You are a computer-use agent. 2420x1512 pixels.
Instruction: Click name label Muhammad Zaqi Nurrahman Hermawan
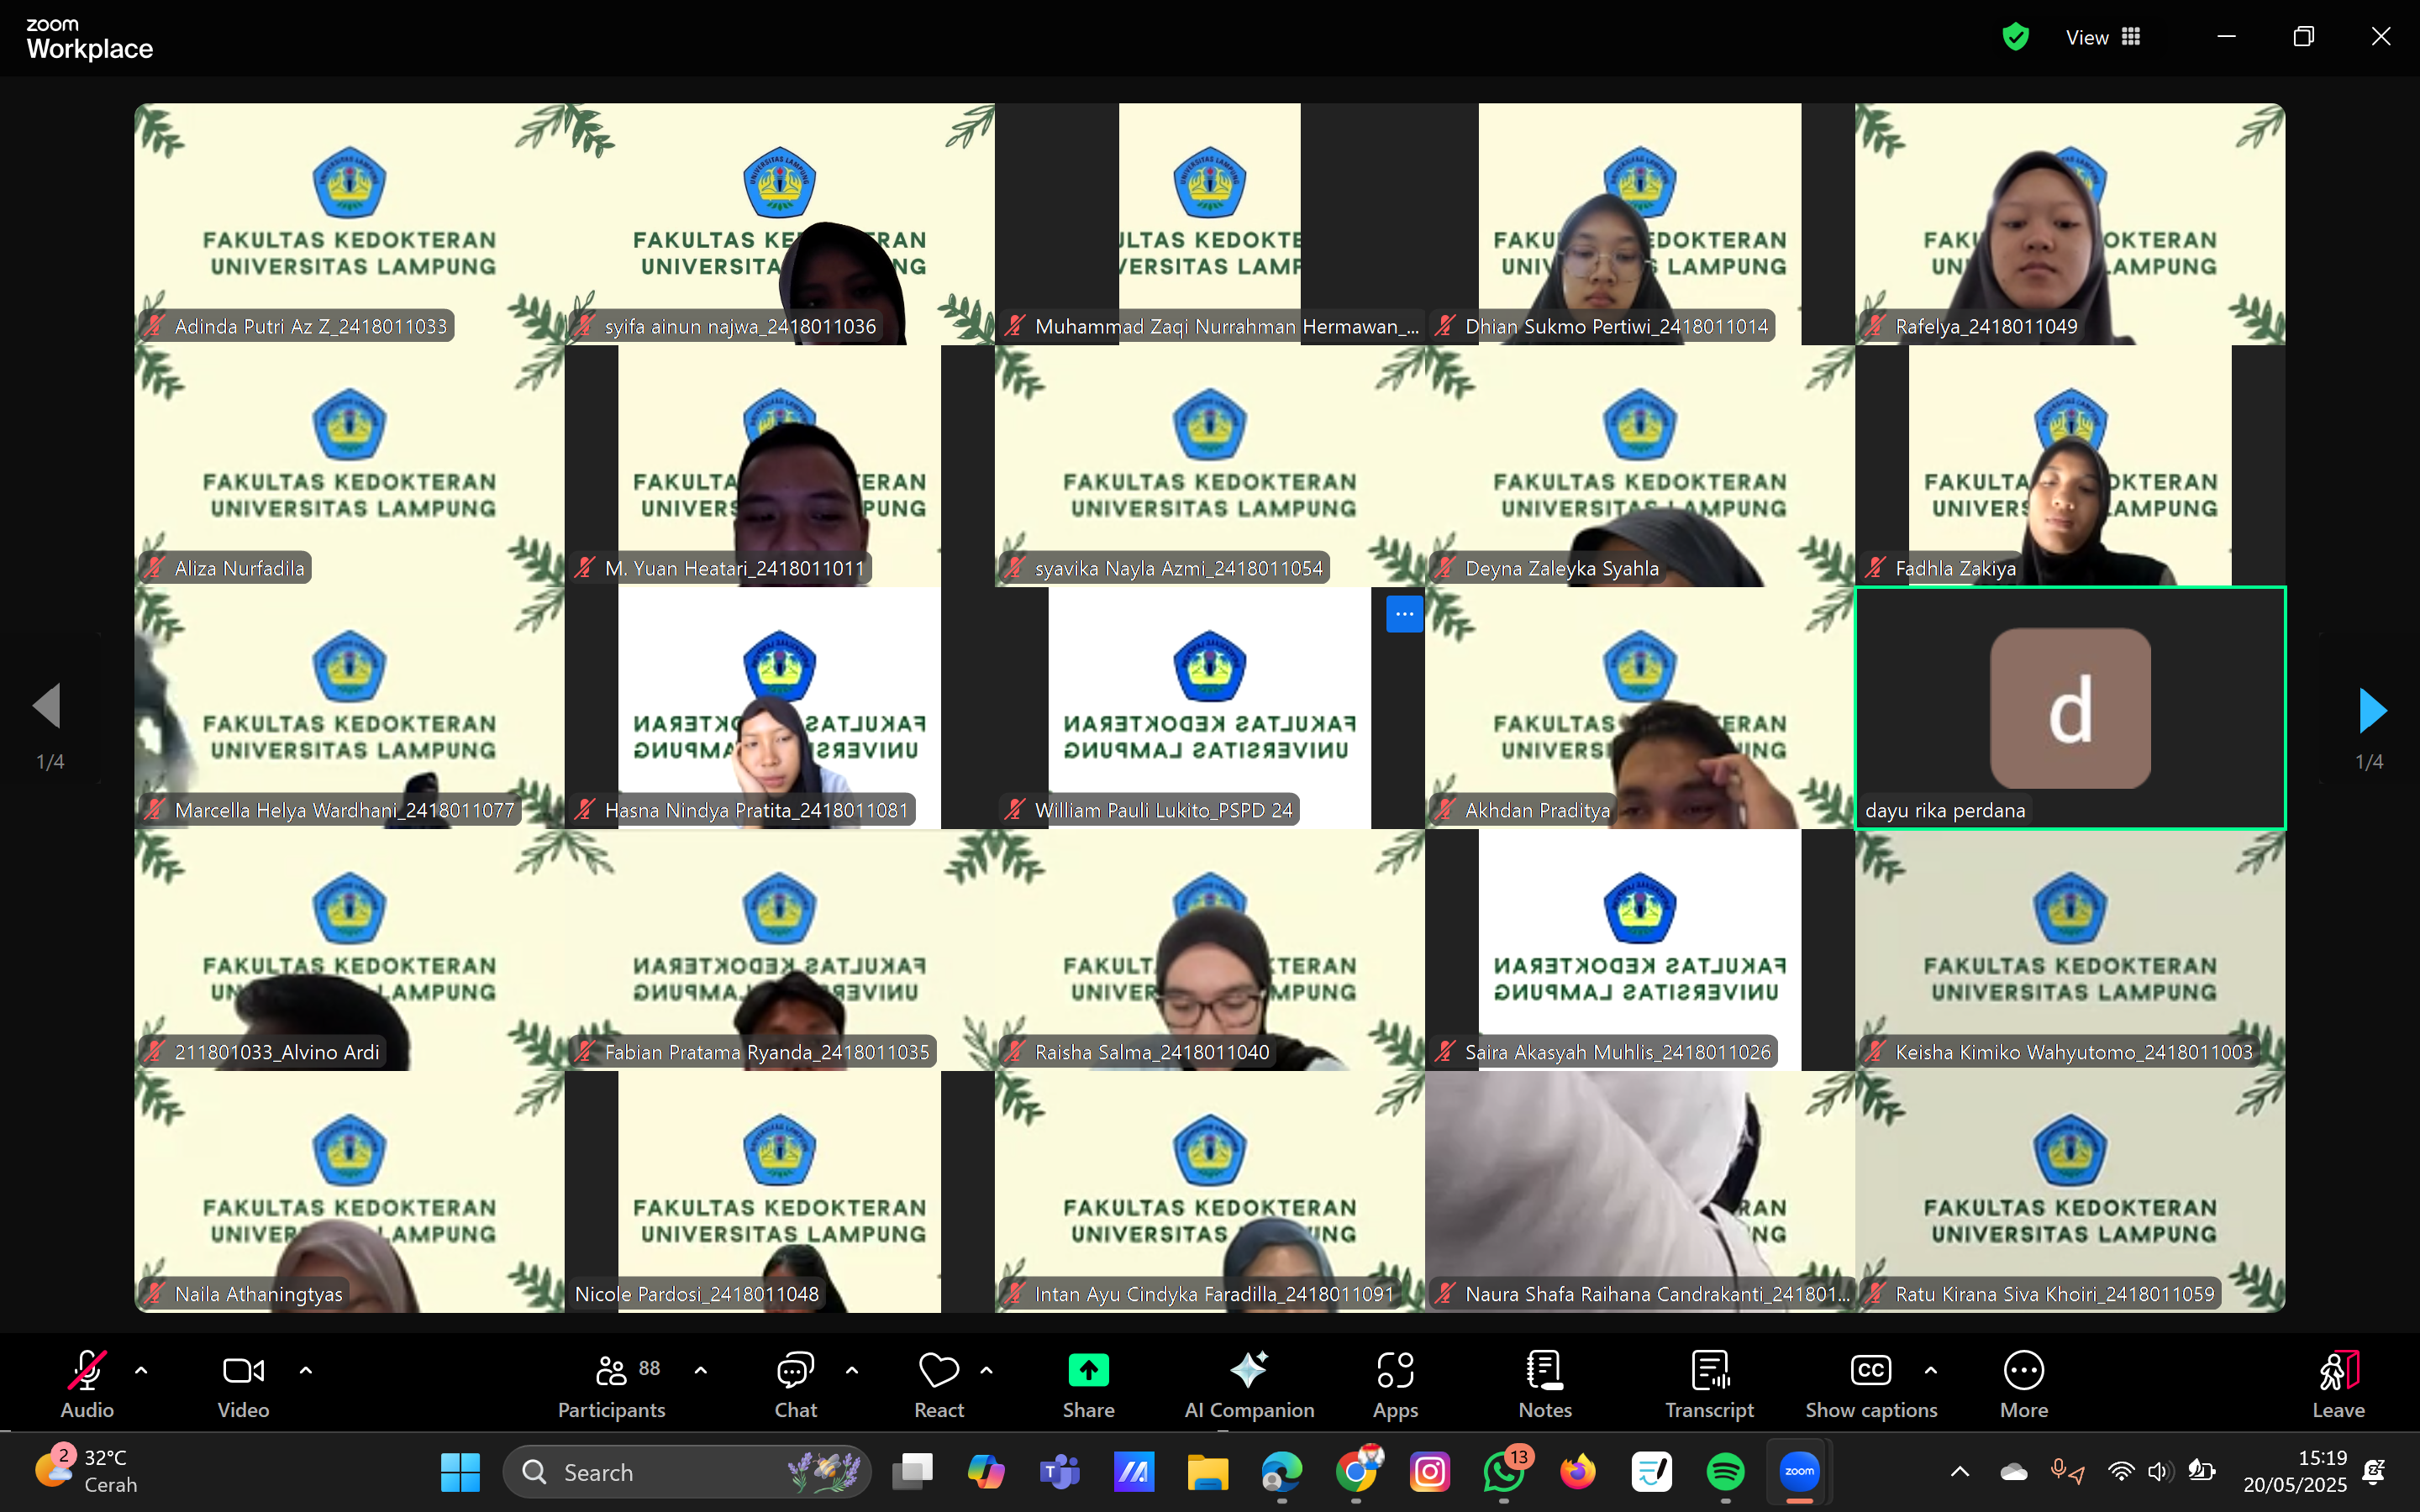[1226, 326]
